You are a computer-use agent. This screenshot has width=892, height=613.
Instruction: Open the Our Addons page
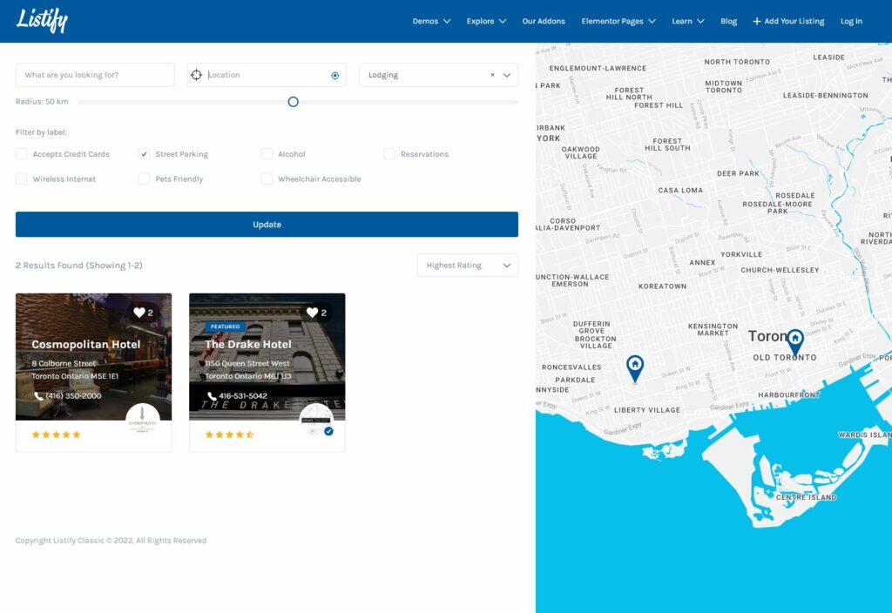point(544,22)
